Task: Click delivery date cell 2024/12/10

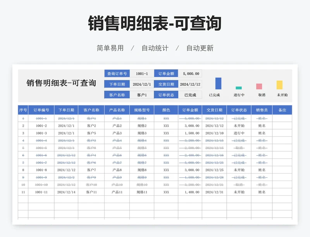Action: click(214, 133)
